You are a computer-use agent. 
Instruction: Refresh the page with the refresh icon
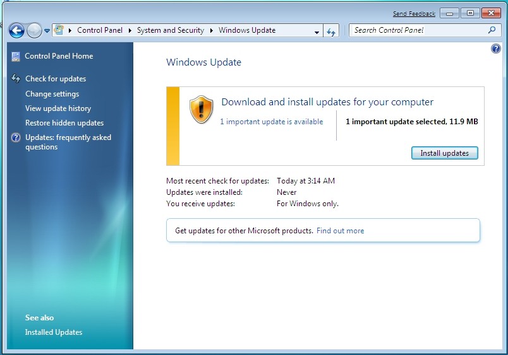pos(331,32)
